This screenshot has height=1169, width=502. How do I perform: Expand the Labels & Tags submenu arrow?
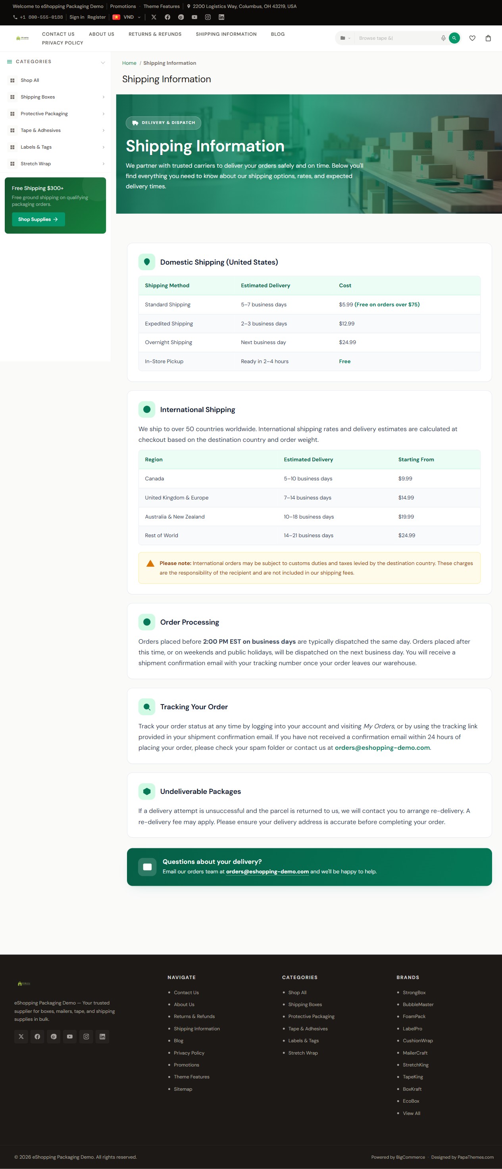tap(103, 147)
